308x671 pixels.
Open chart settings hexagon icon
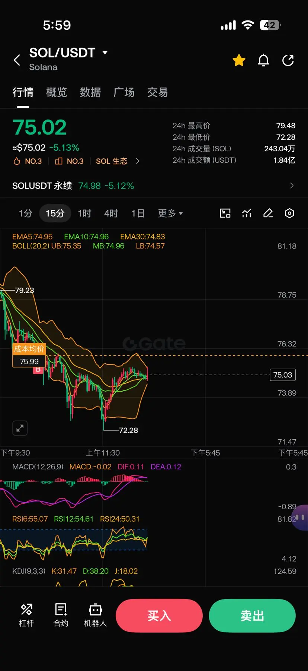[289, 213]
